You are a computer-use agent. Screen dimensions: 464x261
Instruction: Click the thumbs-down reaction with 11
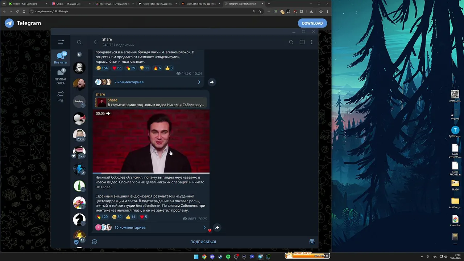[144, 68]
